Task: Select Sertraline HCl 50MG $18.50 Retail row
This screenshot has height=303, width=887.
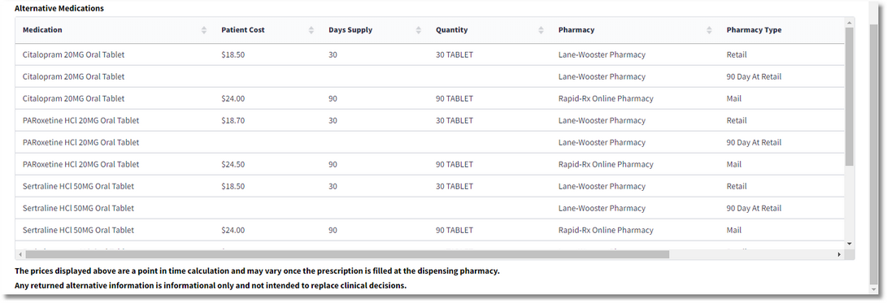Action: (x=429, y=187)
